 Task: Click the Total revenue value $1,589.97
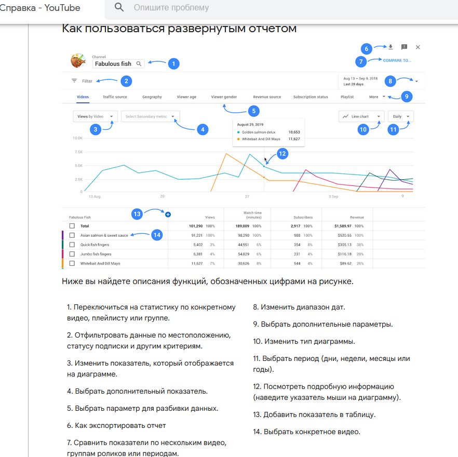(x=343, y=226)
